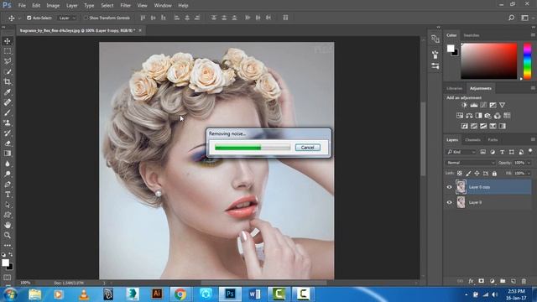This screenshot has height=302, width=537.
Task: Add a Levels adjustment
Action: 473,105
